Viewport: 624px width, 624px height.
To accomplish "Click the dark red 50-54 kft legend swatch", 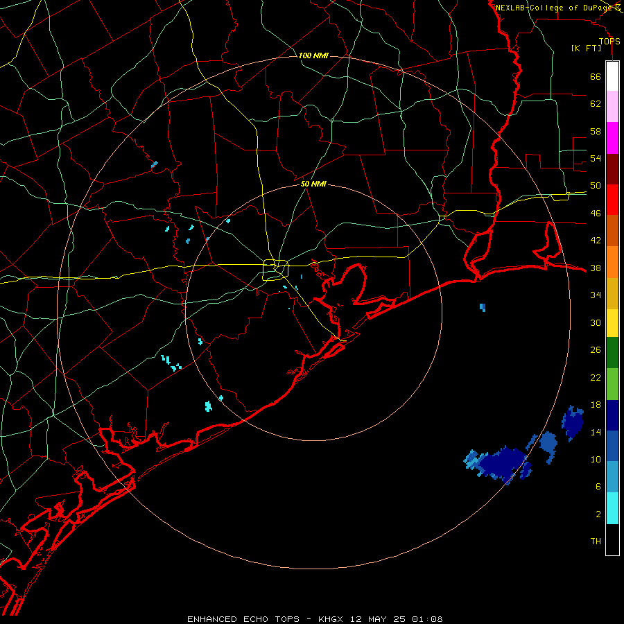I will (612, 169).
